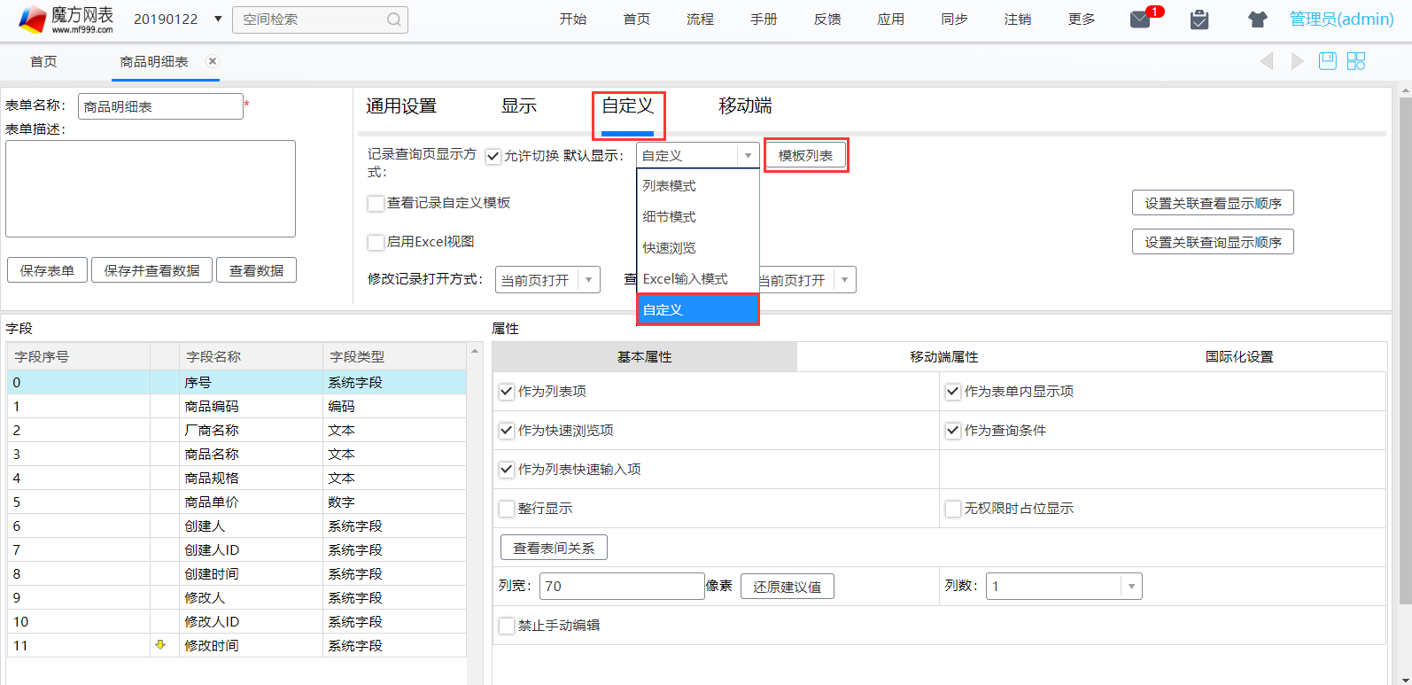This screenshot has height=685, width=1412.
Task: Click 注销 in top menu
Action: pyautogui.click(x=1018, y=19)
